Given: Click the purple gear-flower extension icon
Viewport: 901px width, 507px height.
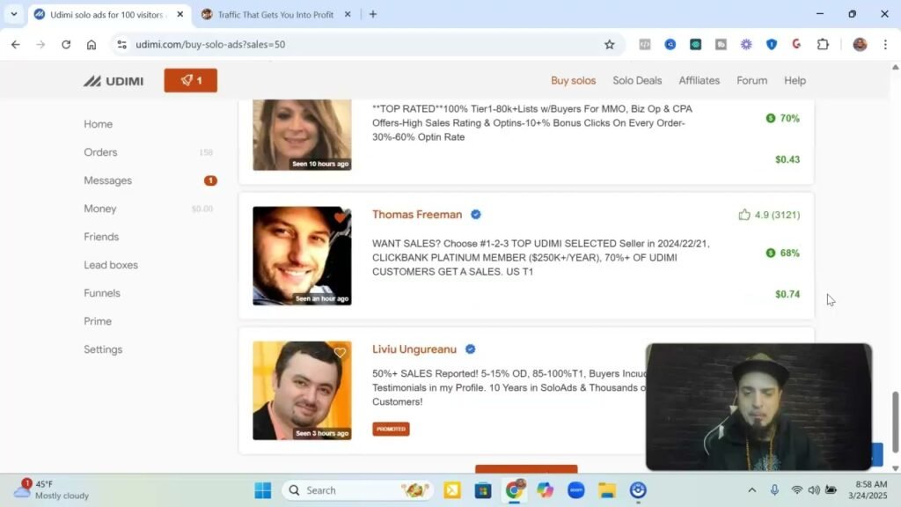Looking at the screenshot, I should coord(746,44).
